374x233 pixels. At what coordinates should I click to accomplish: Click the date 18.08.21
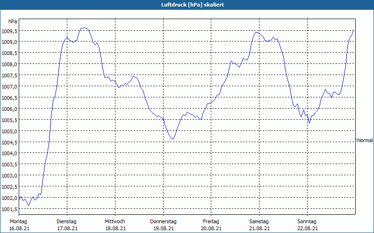tap(115, 228)
